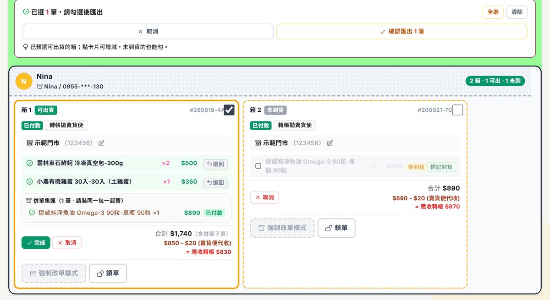Click check icon beside merged 挪威純淨魚油 item
This screenshot has width=550, height=300.
point(32,213)
